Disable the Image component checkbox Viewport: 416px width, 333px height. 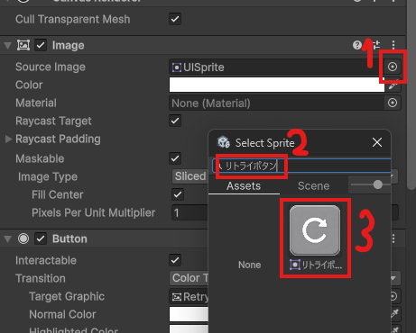[41, 45]
